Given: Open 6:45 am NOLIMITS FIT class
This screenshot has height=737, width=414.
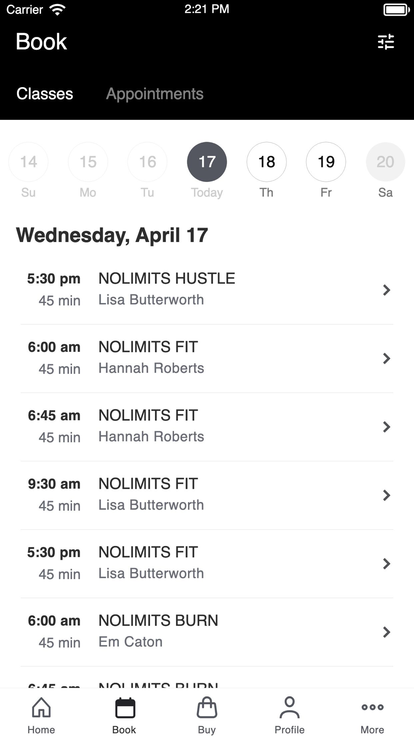Looking at the screenshot, I should point(207,427).
